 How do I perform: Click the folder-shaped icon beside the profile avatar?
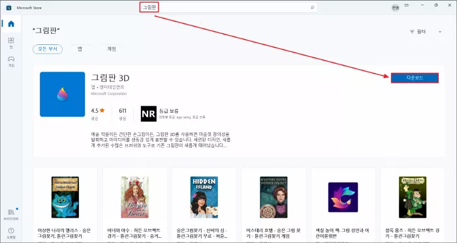(x=407, y=5)
